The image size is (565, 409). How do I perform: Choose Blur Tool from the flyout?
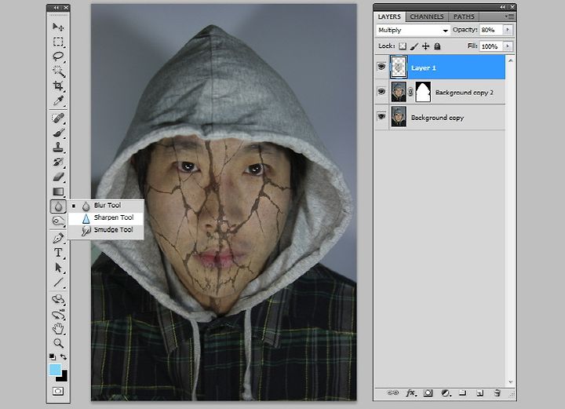(x=106, y=206)
